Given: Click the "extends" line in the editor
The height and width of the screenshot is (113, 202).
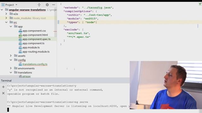Looking at the screenshot, I should pyautogui.click(x=89, y=8).
